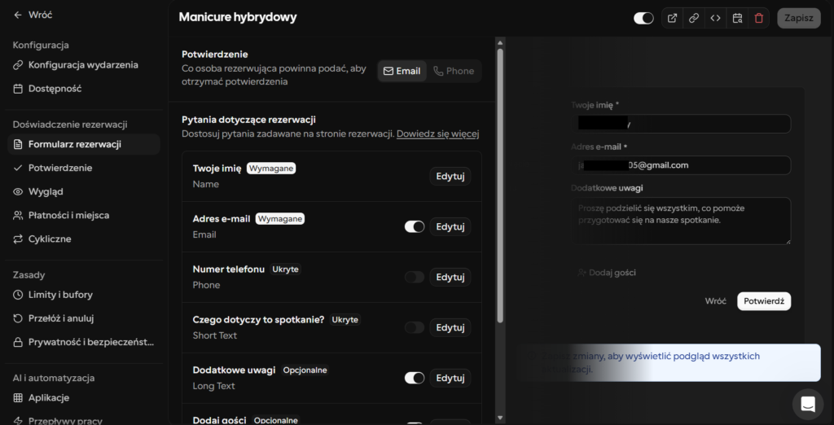Viewport: 834px width, 425px height.
Task: Open the chat support bubble icon
Action: [x=808, y=405]
